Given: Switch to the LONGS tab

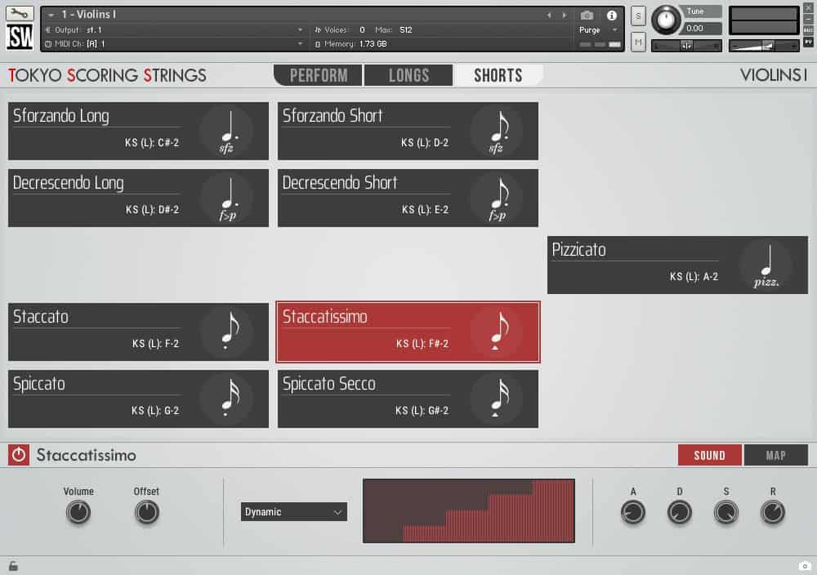Looking at the screenshot, I should pyautogui.click(x=408, y=75).
